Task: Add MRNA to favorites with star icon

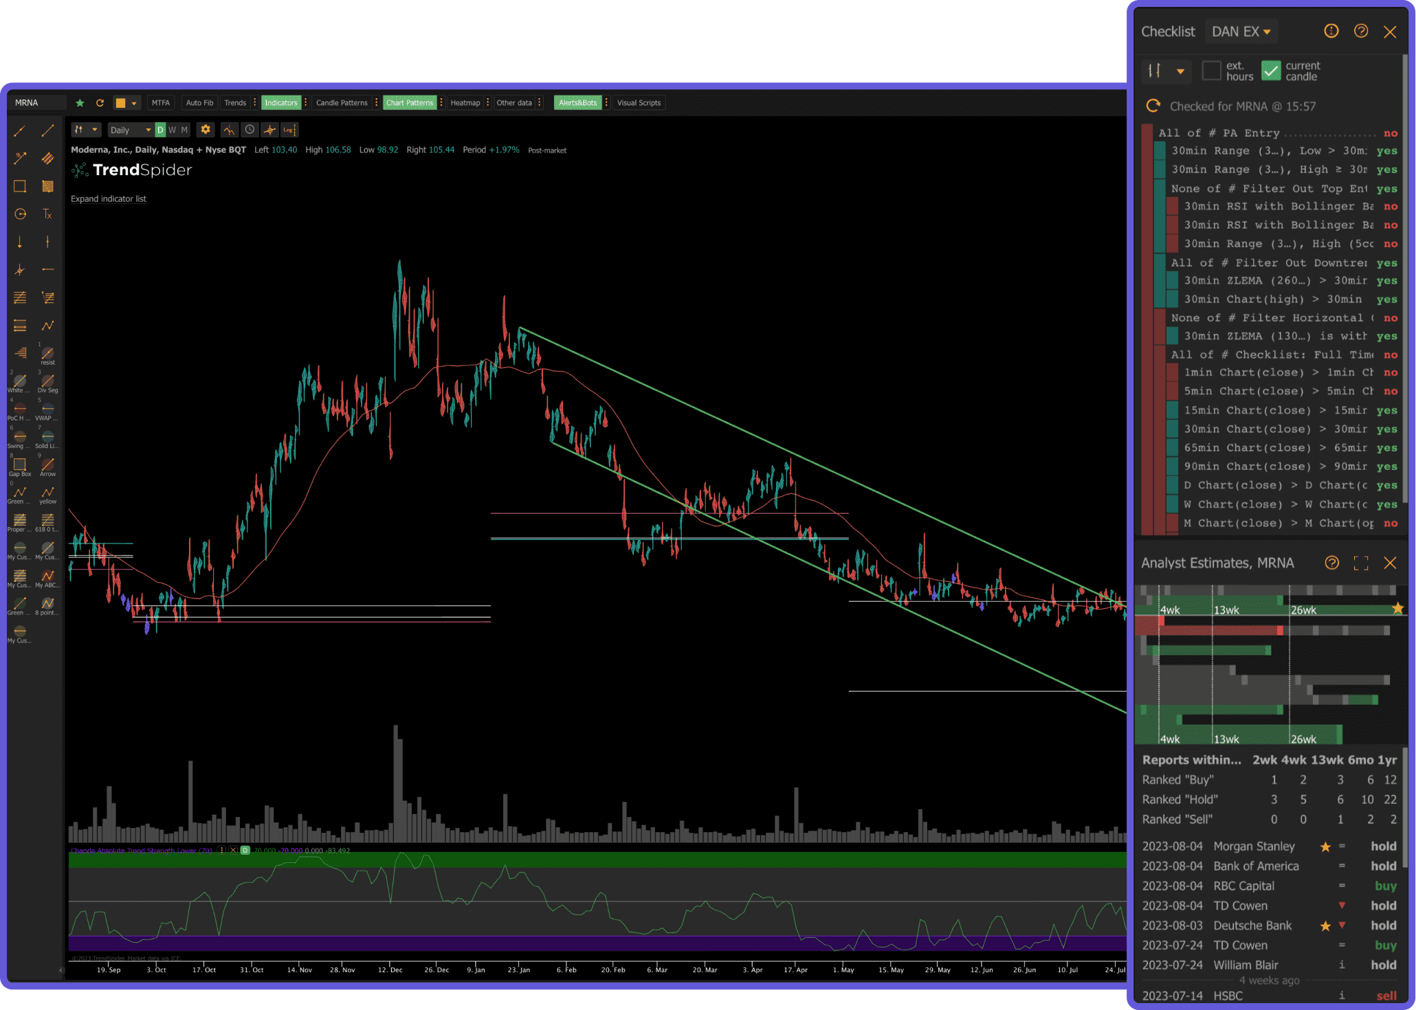Action: click(80, 103)
